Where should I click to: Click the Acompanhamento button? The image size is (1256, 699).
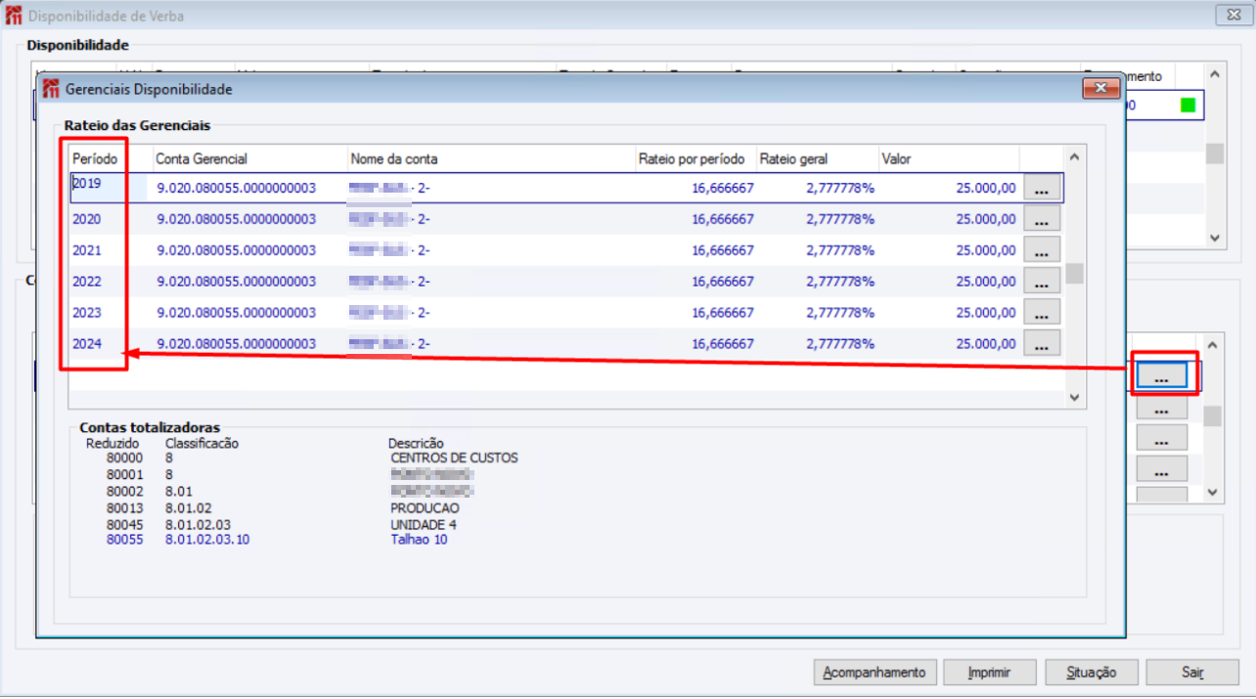[875, 673]
